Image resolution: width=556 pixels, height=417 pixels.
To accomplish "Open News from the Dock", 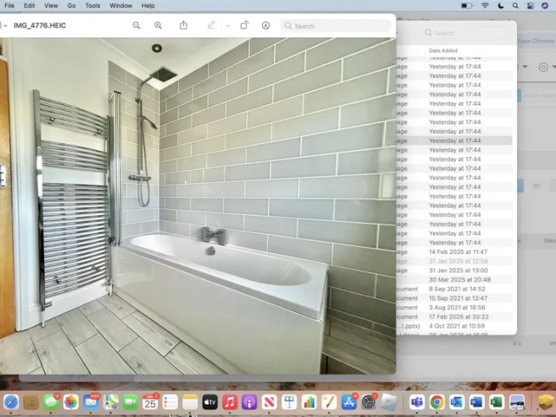I will tap(269, 402).
